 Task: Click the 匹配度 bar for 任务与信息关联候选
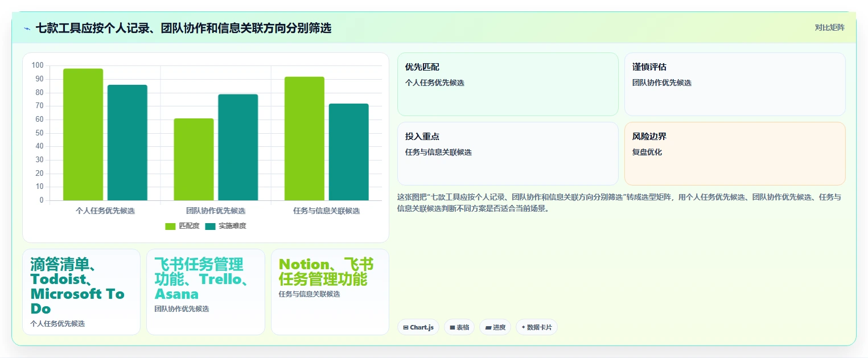(x=305, y=138)
